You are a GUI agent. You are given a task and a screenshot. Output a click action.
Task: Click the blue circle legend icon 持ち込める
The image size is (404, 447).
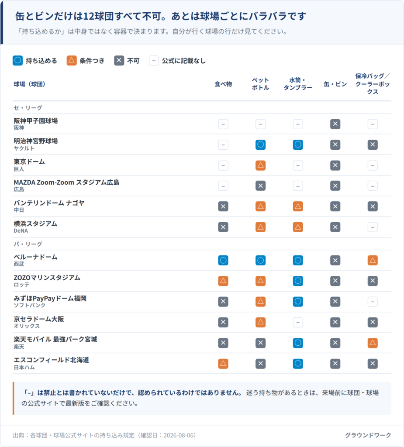click(x=18, y=60)
